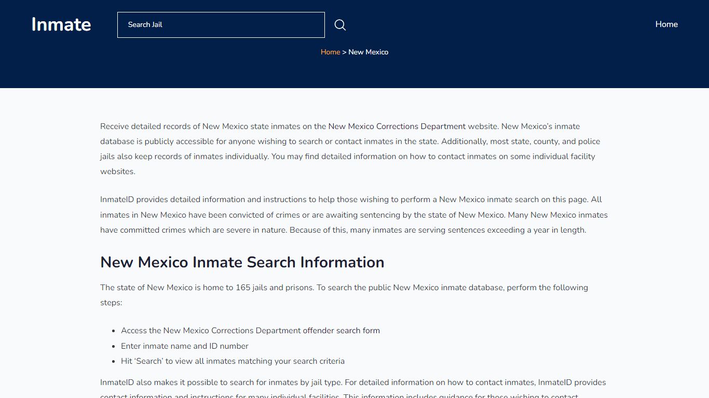Screen dimensions: 709x398
Task: Select the paragraph starting 'InmateID provides detailed information'
Action: 354,215
